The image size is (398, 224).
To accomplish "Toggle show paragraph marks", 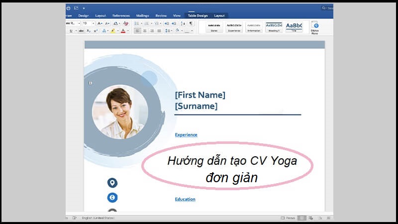I will [x=191, y=23].
